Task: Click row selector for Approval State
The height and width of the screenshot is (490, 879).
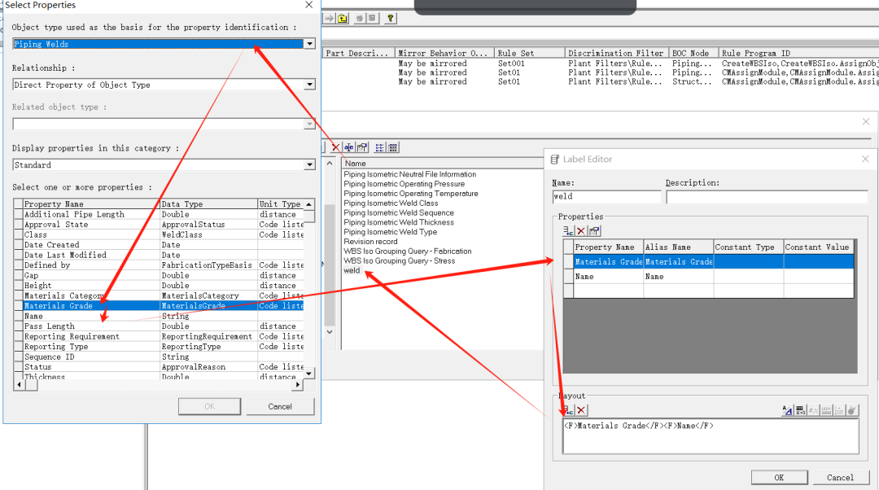Action: pyautogui.click(x=18, y=225)
